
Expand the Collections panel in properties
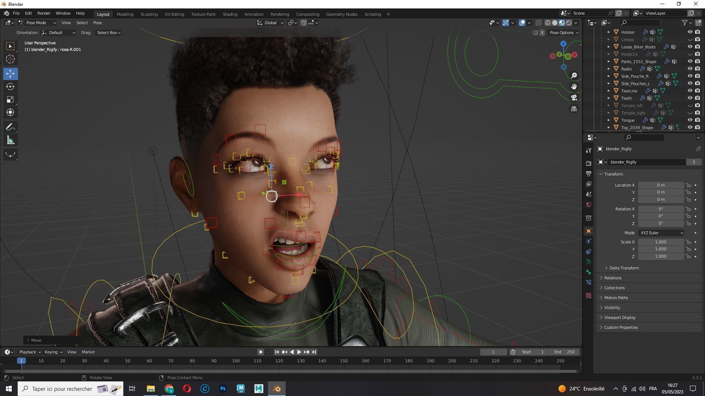pyautogui.click(x=614, y=287)
